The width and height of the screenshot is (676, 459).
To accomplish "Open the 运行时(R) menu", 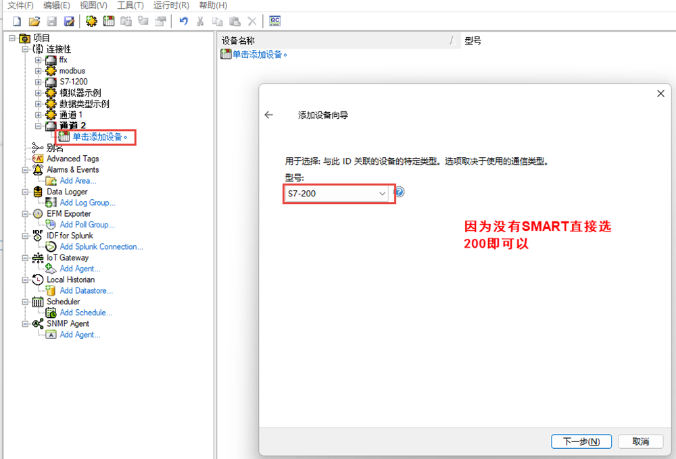I will click(171, 5).
